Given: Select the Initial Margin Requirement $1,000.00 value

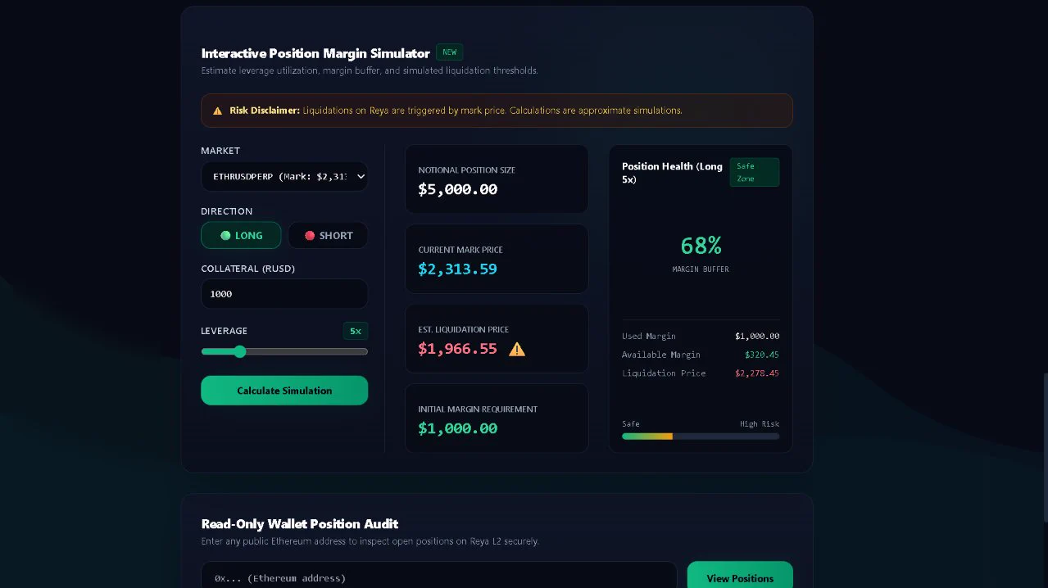Looking at the screenshot, I should [457, 428].
